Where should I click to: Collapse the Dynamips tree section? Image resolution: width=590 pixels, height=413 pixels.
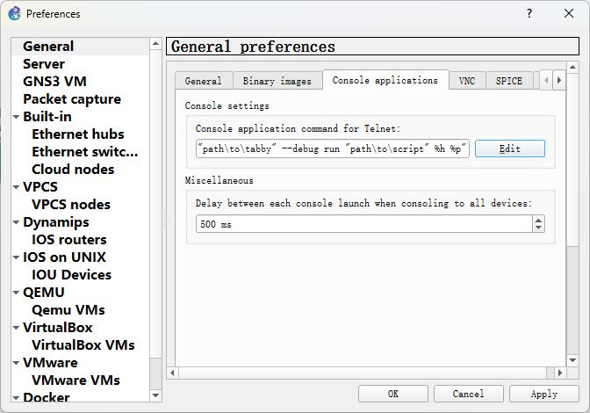(16, 222)
